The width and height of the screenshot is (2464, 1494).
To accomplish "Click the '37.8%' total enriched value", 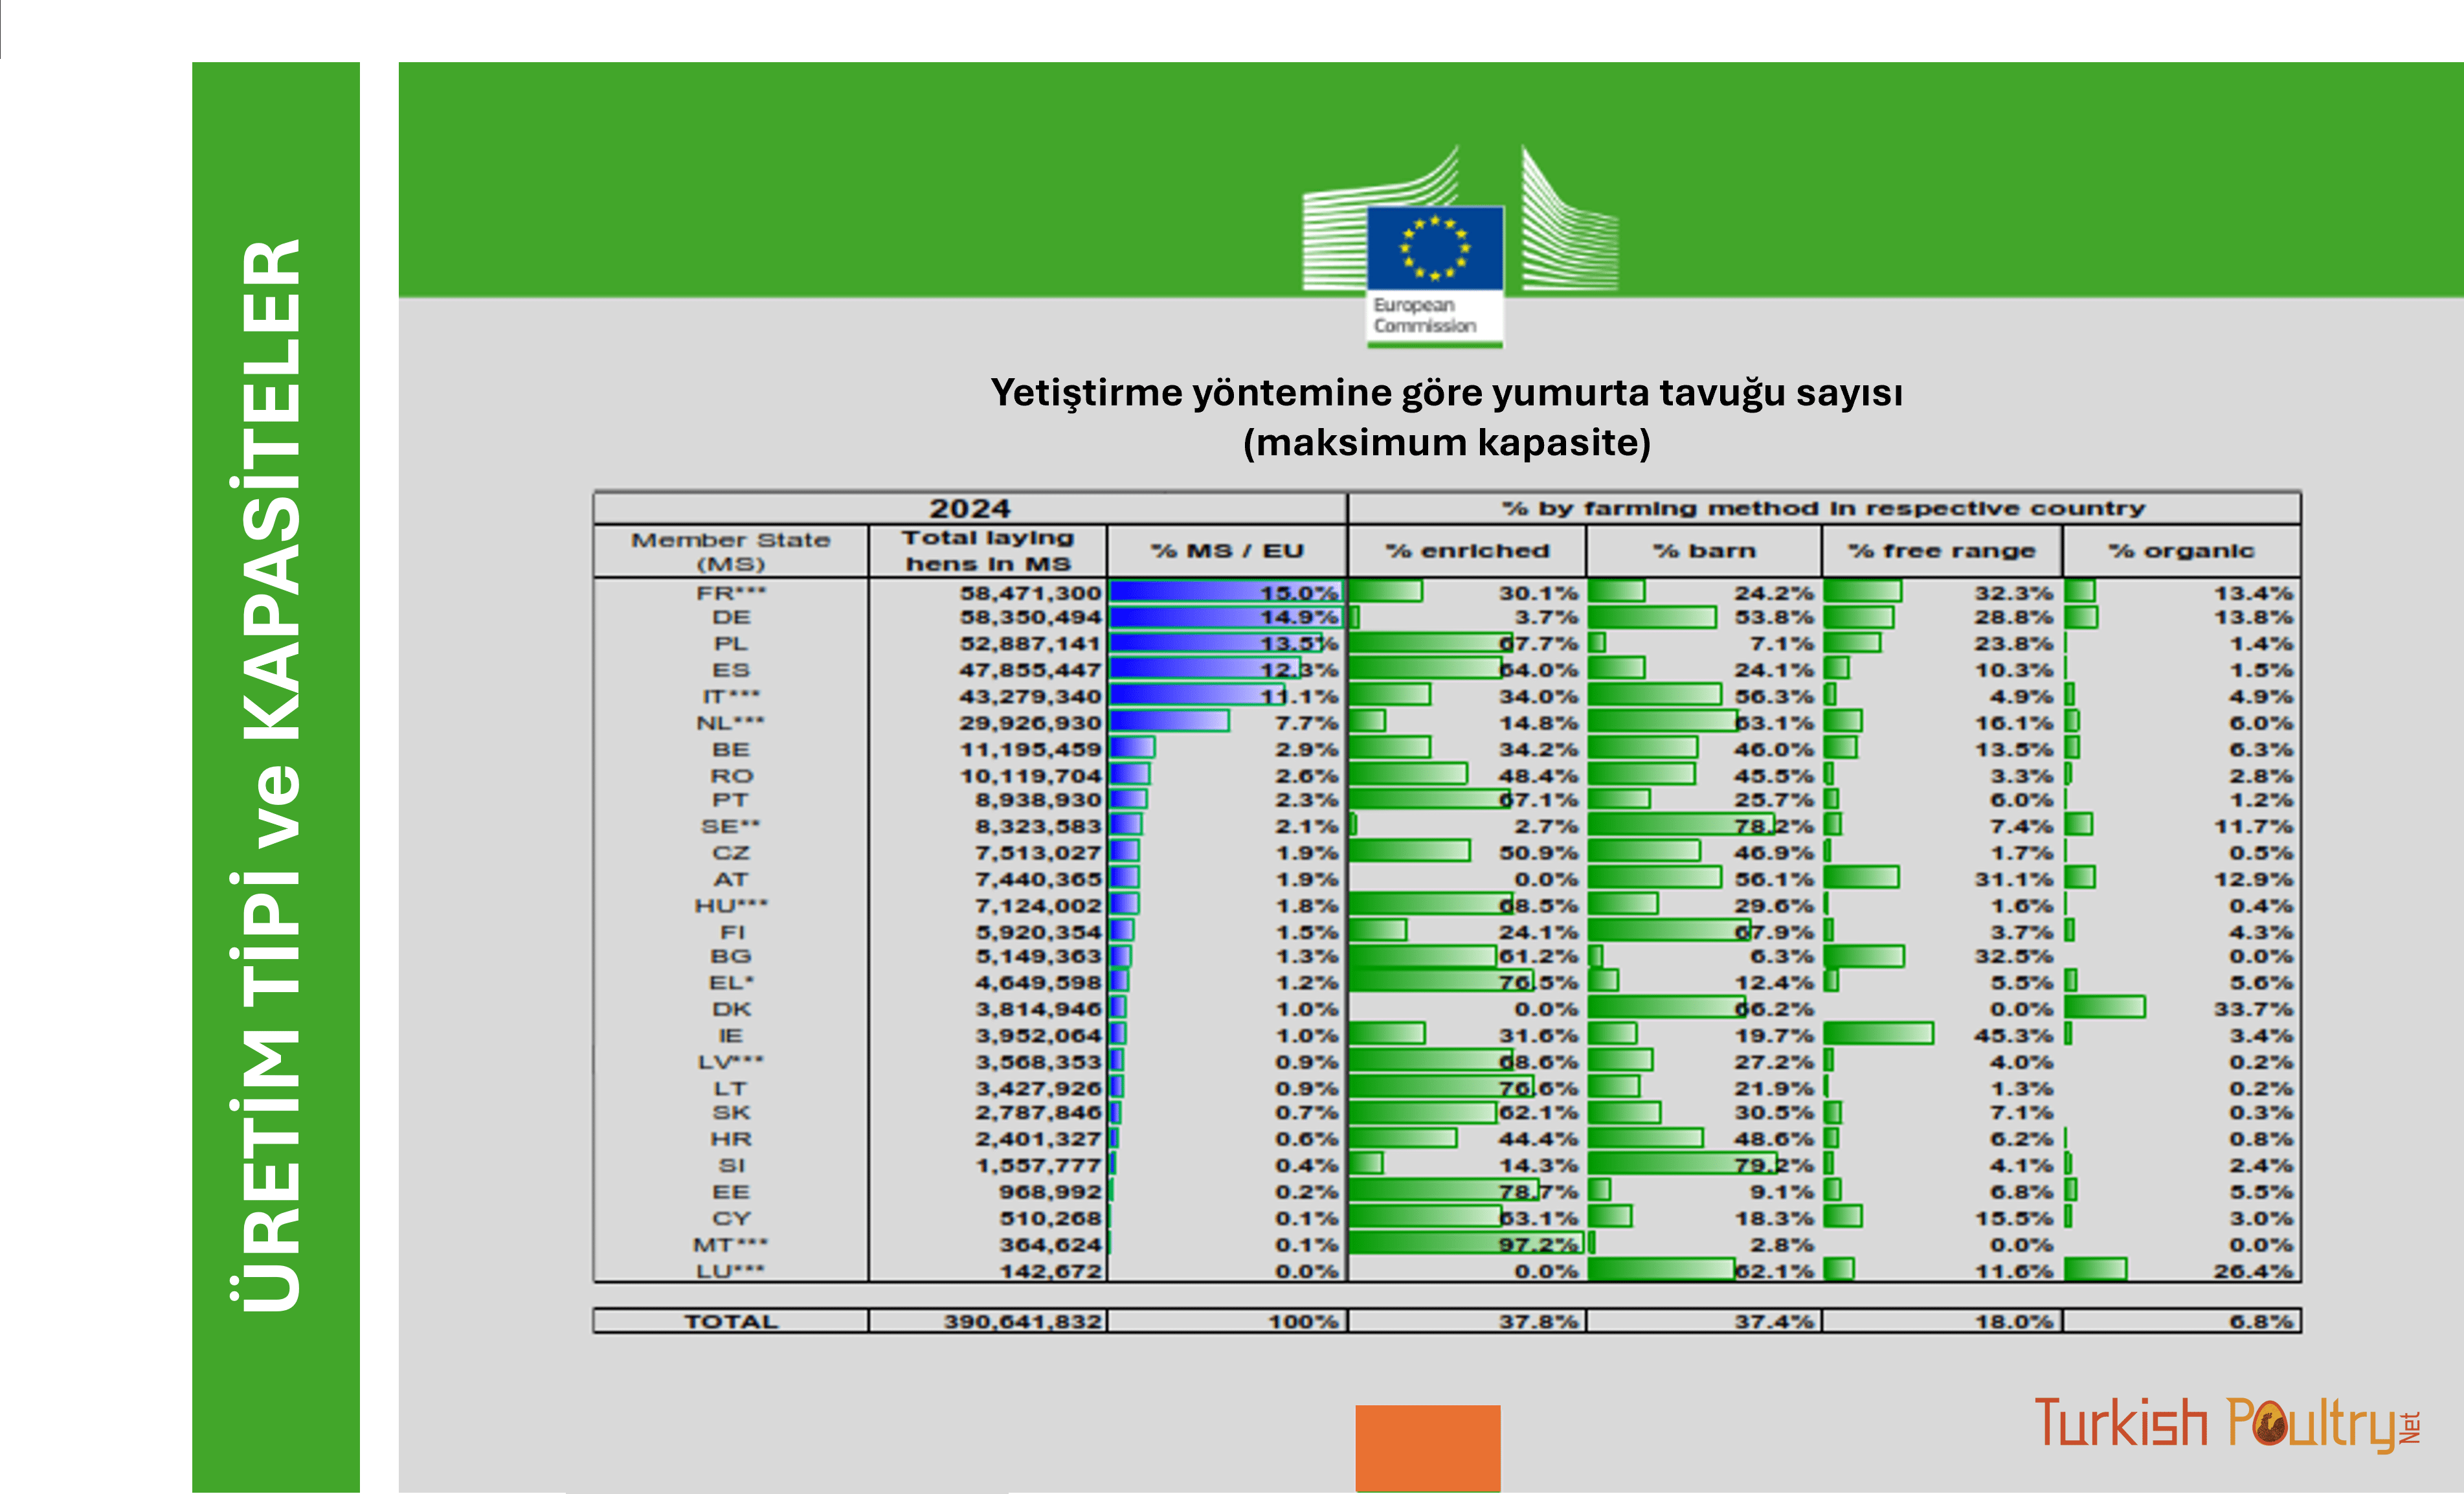I will (x=1538, y=1322).
